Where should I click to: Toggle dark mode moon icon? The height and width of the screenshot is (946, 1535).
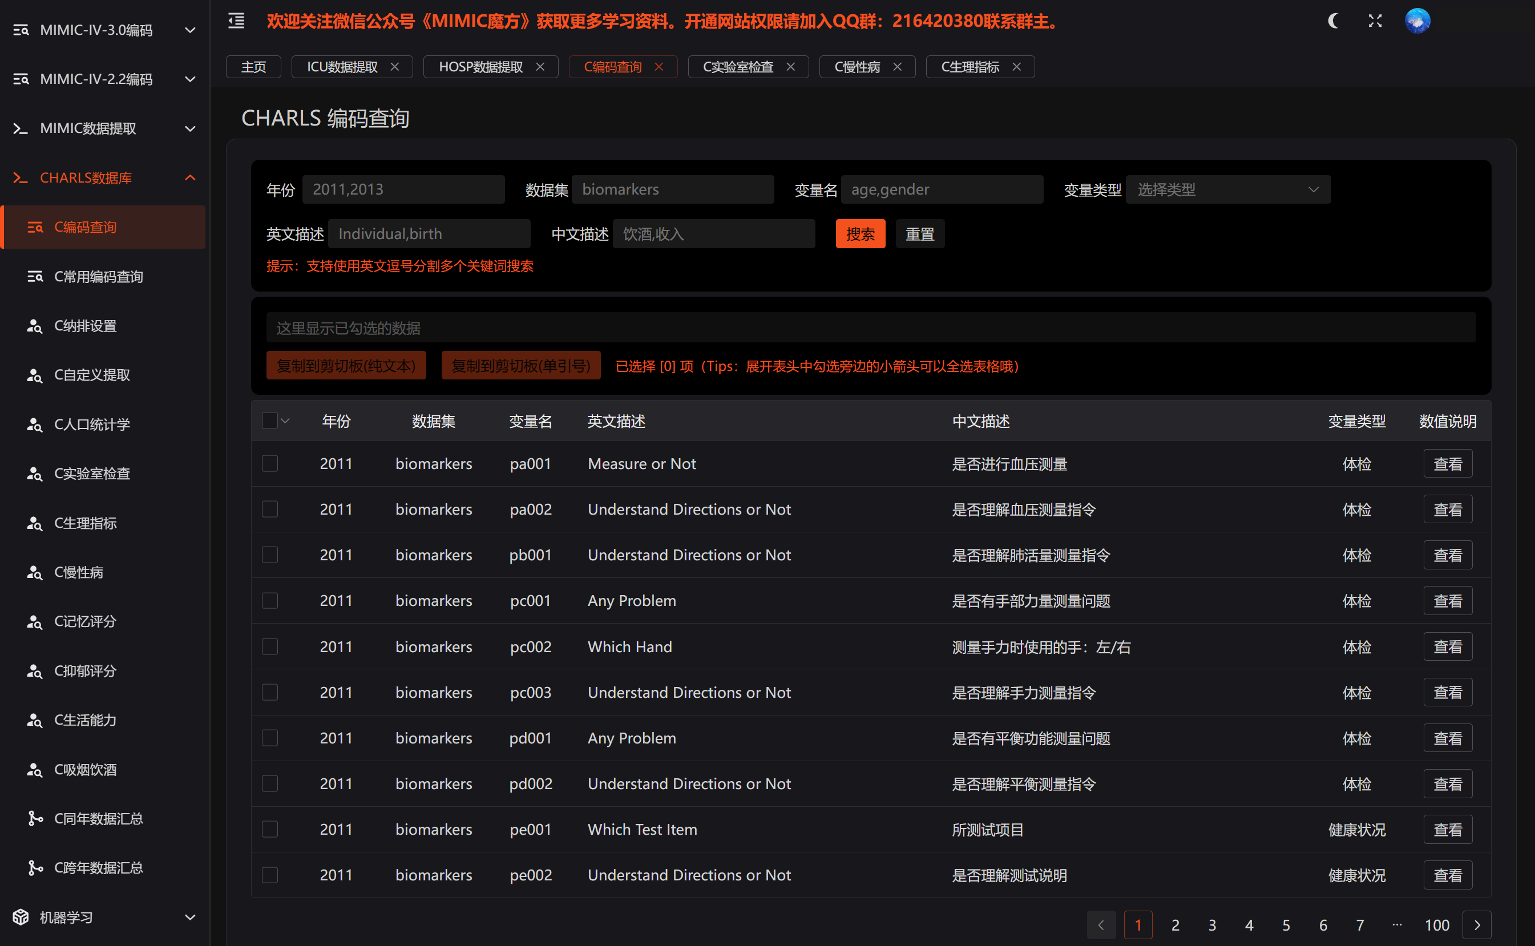(x=1333, y=21)
